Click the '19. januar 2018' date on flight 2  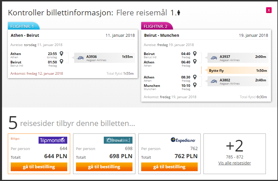[x=253, y=35]
